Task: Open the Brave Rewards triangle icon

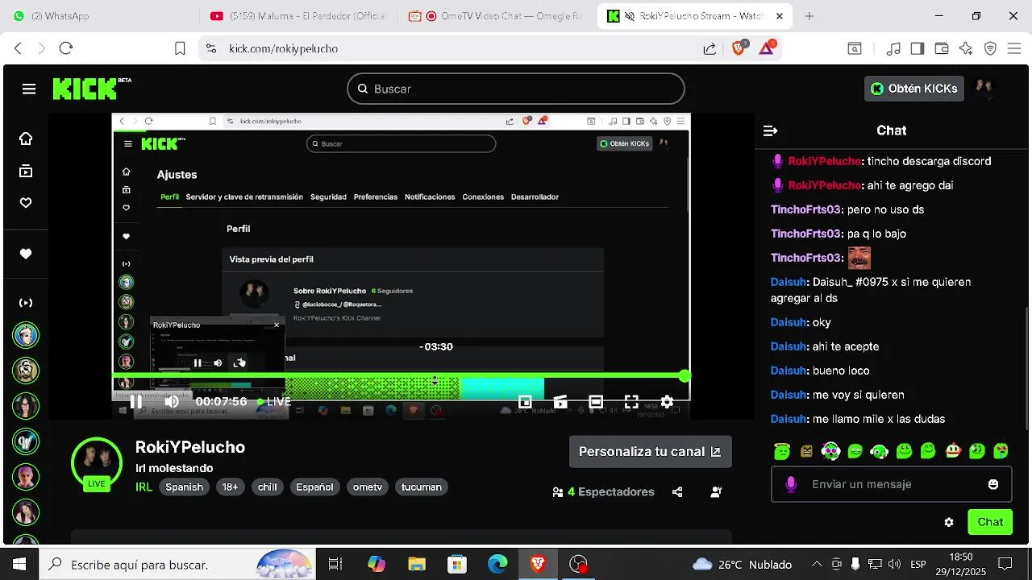Action: pos(767,48)
